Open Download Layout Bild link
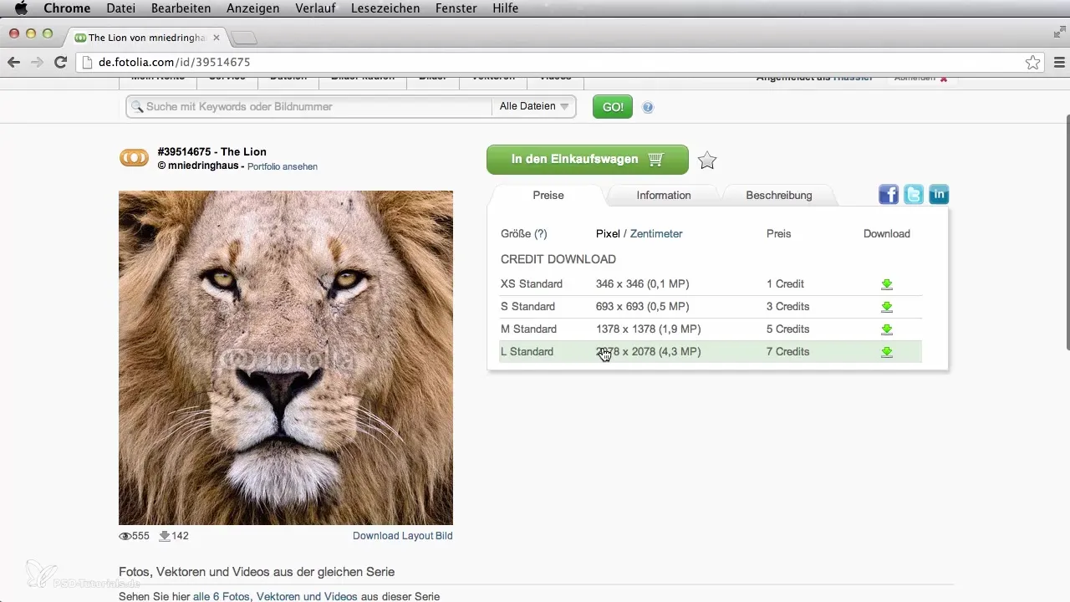1070x602 pixels. pyautogui.click(x=403, y=536)
